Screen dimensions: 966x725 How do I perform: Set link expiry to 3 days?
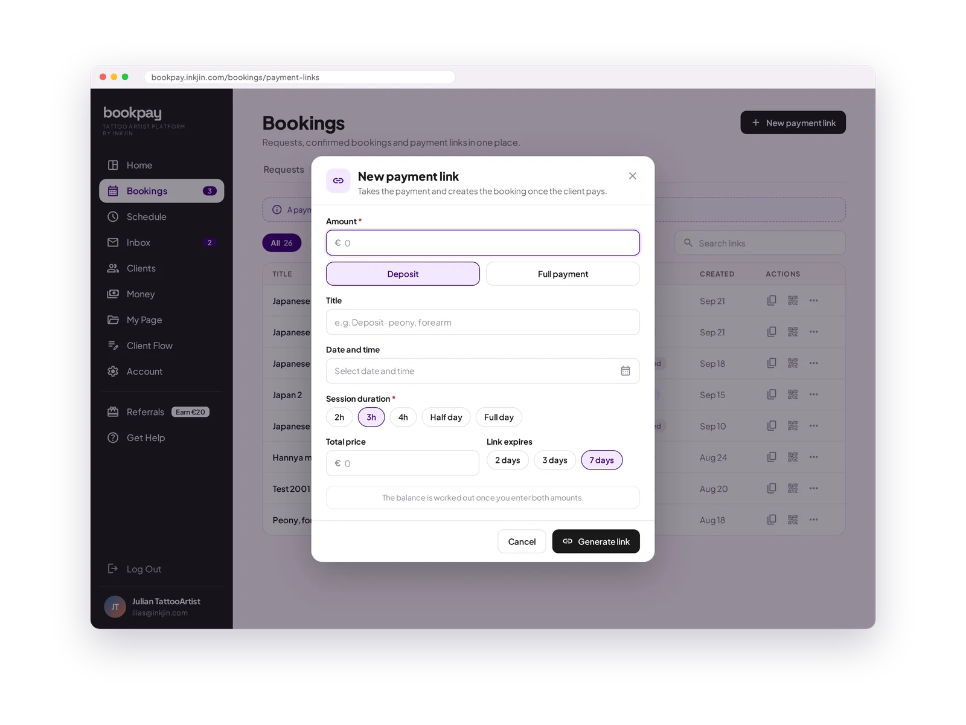pyautogui.click(x=555, y=460)
